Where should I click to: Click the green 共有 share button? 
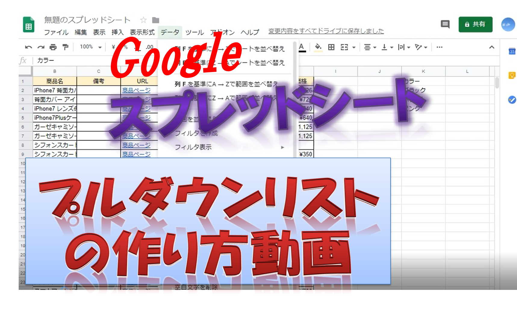[x=475, y=24]
